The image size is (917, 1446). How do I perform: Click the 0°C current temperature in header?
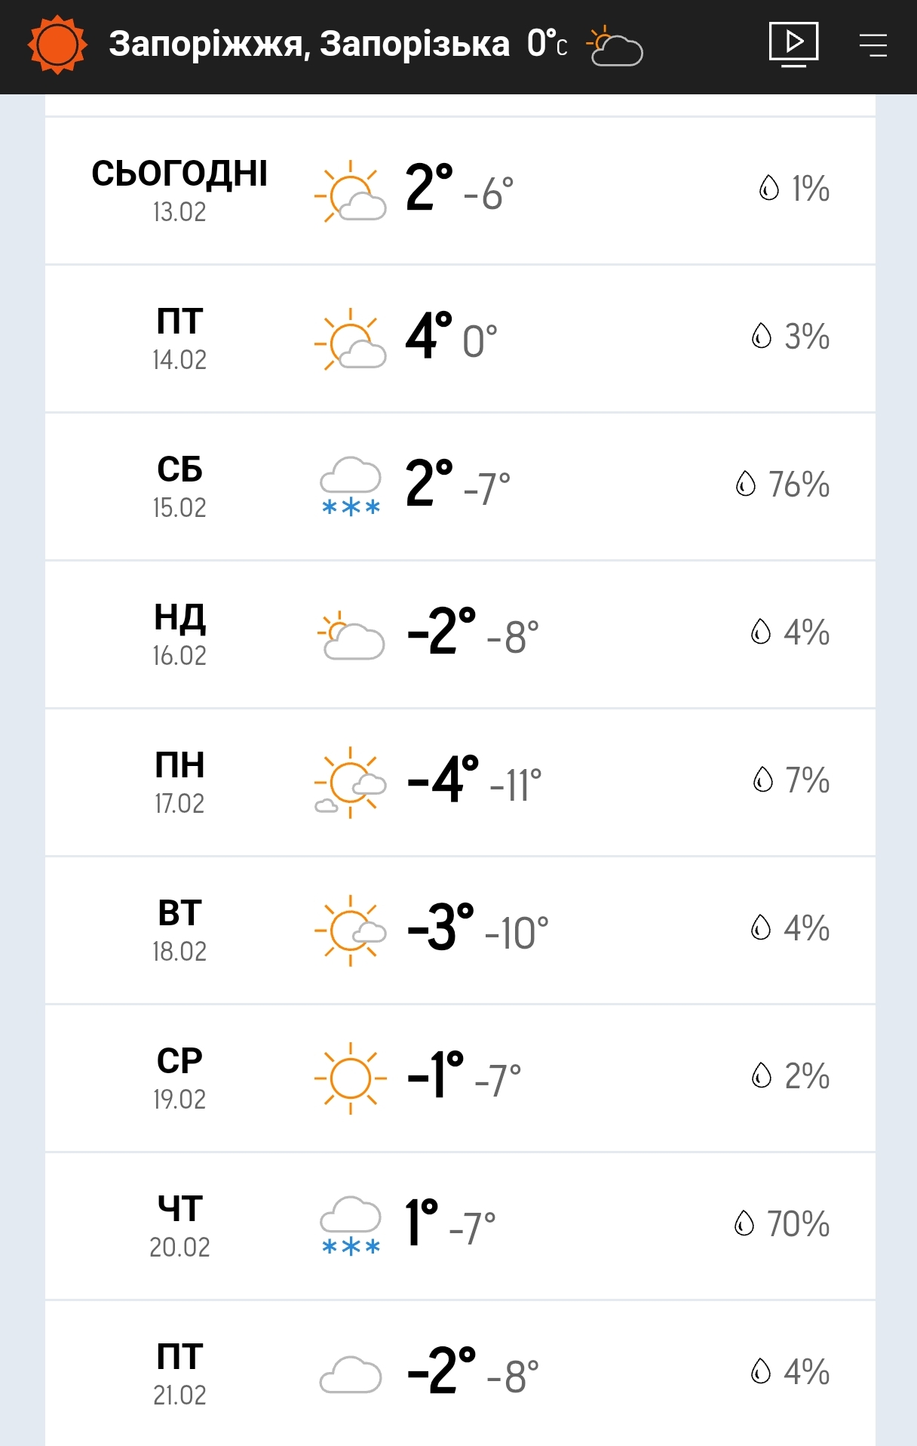coord(547,44)
